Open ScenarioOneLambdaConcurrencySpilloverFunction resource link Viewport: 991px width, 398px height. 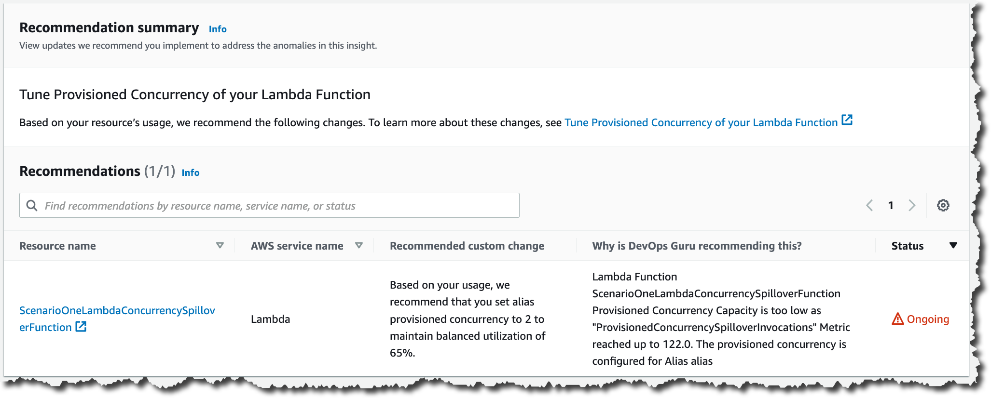pyautogui.click(x=117, y=311)
